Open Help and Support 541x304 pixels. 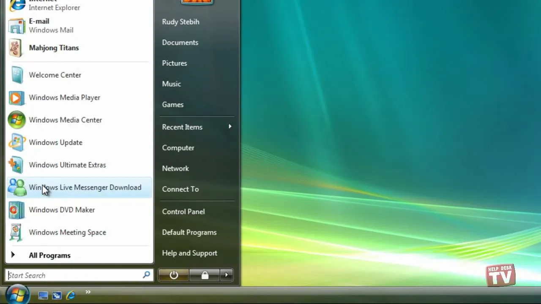pyautogui.click(x=190, y=253)
